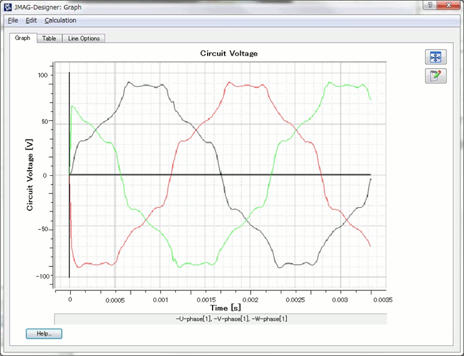The image size is (464, 356).
Task: Open the File menu
Action: (13, 21)
